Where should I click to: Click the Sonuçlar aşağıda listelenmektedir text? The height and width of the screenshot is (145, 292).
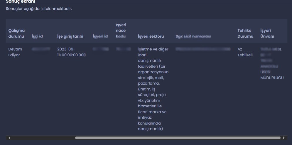tap(39, 9)
